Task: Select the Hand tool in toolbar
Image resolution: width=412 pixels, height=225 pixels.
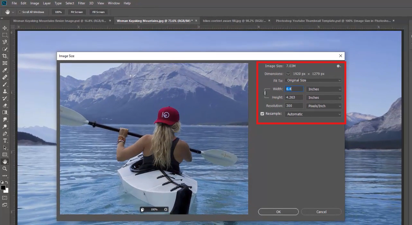Action: coord(5,162)
